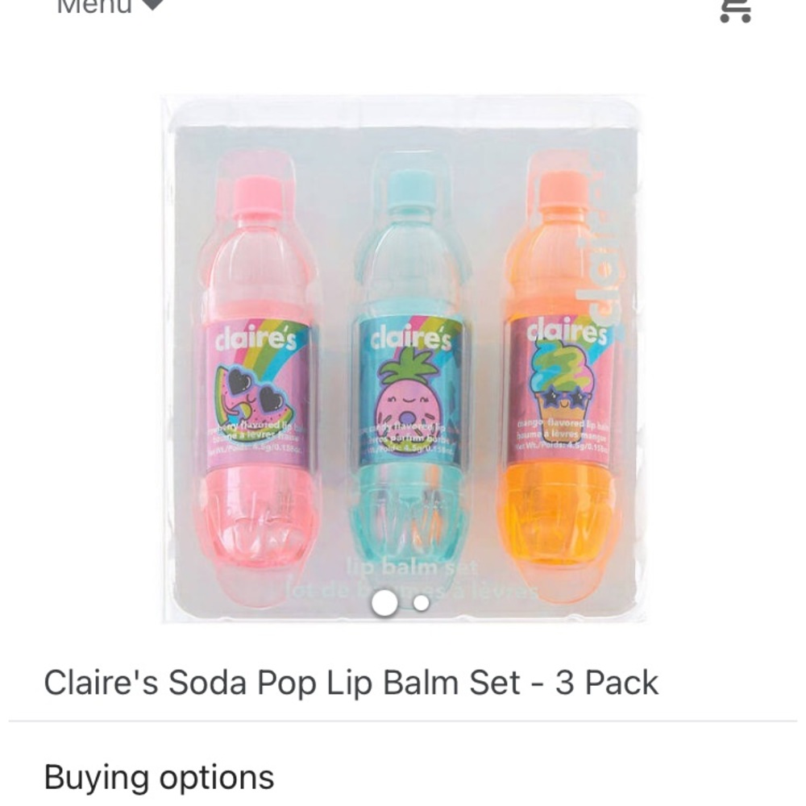
Task: Switch to the second carousel image dot
Action: coord(421,602)
